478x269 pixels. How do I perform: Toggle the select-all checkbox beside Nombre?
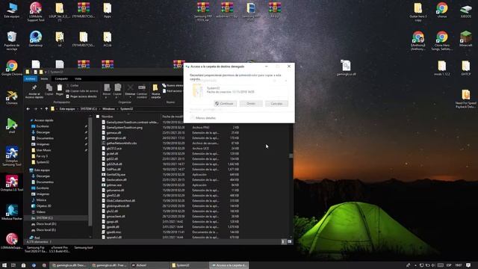98,117
